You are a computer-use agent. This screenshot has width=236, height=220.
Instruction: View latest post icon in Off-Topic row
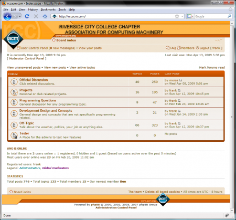pyautogui.click(x=179, y=123)
